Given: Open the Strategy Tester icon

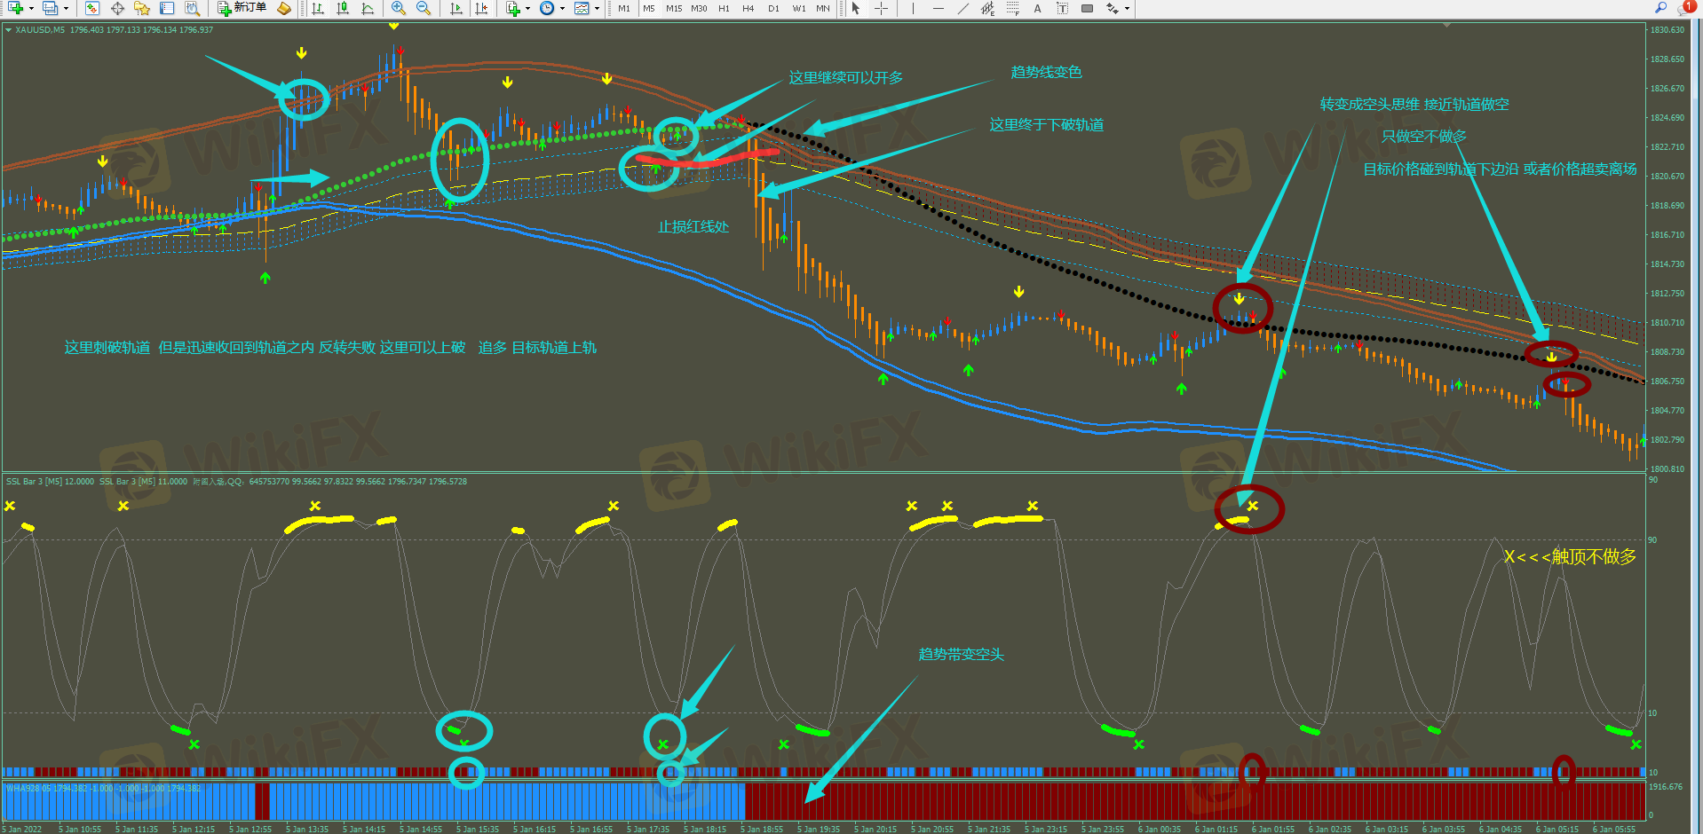Looking at the screenshot, I should point(192,8).
